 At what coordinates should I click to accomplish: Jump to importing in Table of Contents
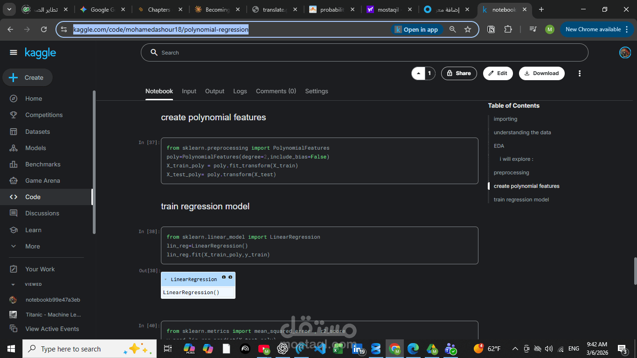[505, 119]
